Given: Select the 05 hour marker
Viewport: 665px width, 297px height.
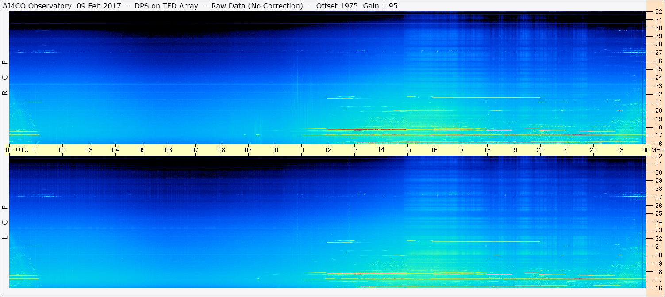Looking at the screenshot, I should pyautogui.click(x=142, y=150).
